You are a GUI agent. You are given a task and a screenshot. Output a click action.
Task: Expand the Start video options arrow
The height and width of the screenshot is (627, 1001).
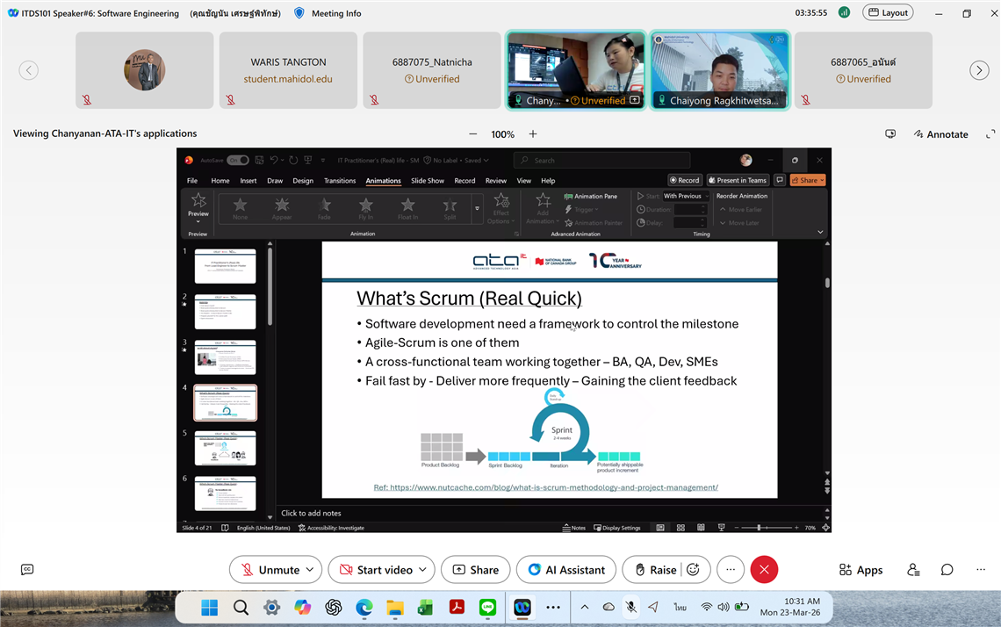[422, 570]
